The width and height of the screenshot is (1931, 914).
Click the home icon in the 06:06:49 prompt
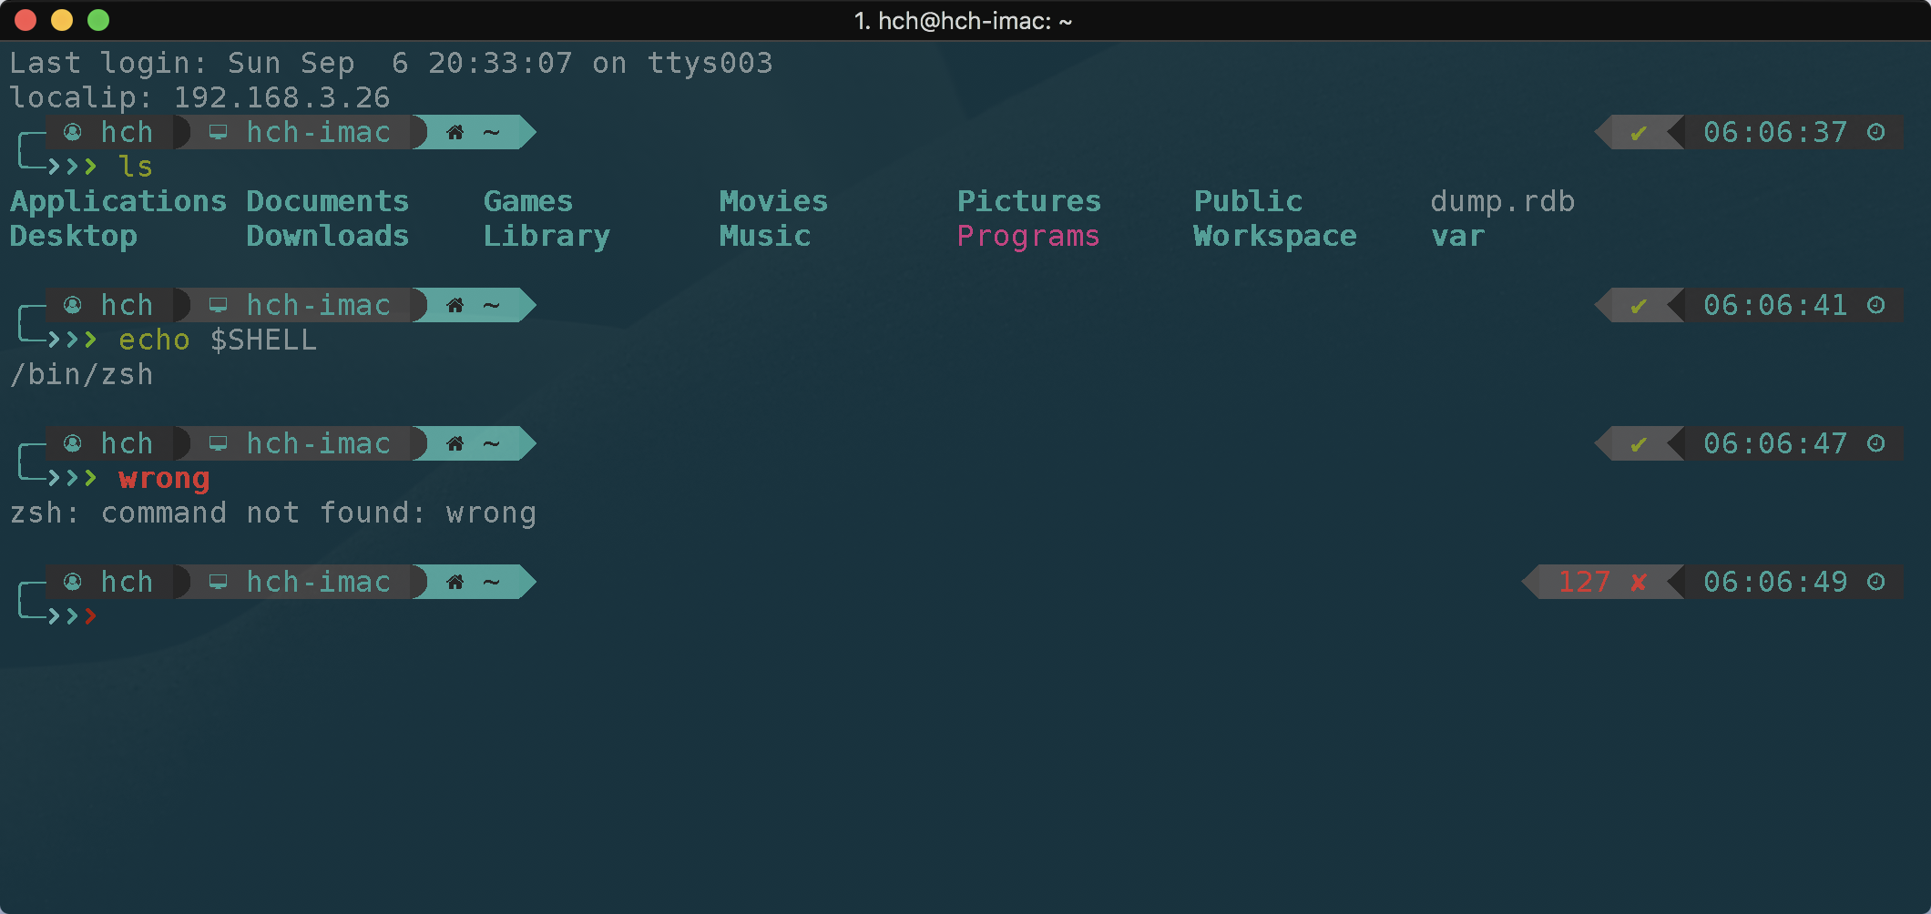pos(455,582)
